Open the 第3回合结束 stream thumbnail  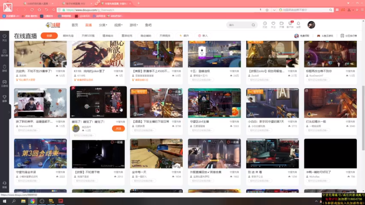40,154
